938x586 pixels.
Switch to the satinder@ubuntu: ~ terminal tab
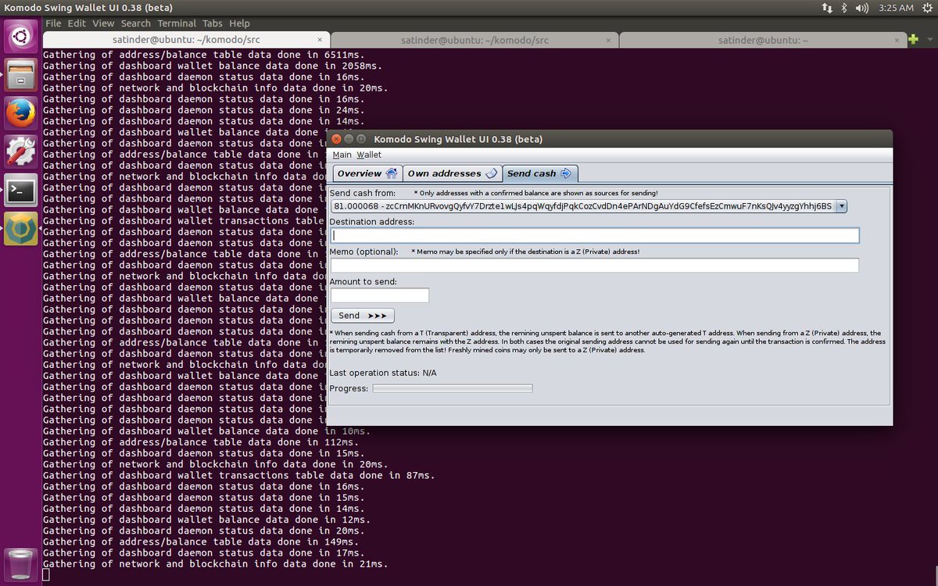[762, 39]
